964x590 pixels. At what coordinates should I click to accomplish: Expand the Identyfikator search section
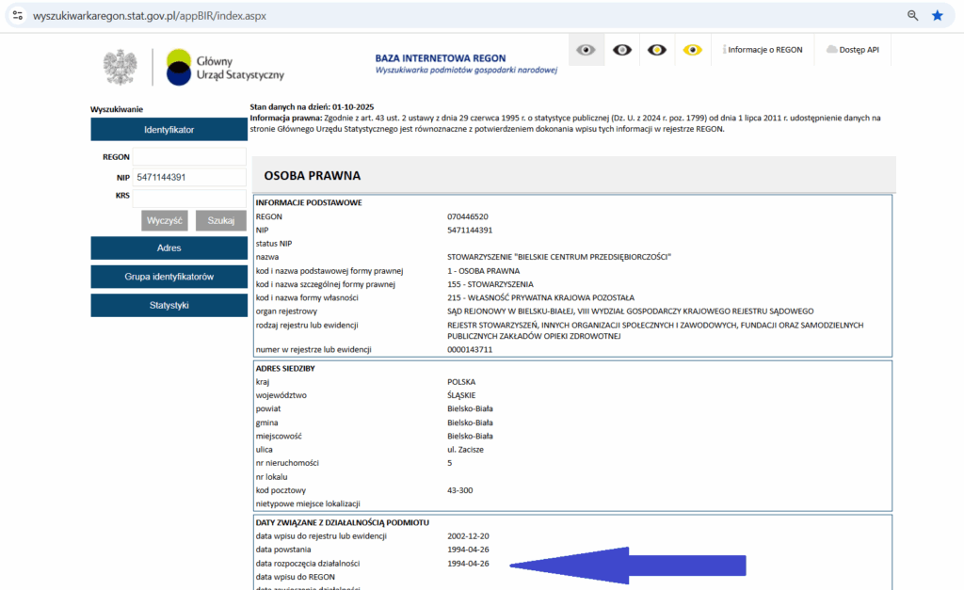(x=169, y=130)
